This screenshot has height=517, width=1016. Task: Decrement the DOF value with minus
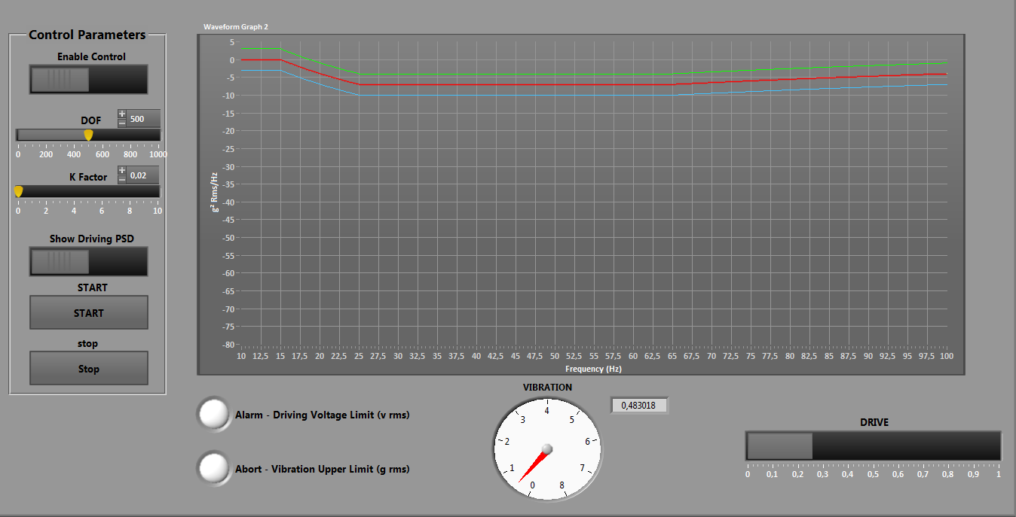(x=122, y=123)
